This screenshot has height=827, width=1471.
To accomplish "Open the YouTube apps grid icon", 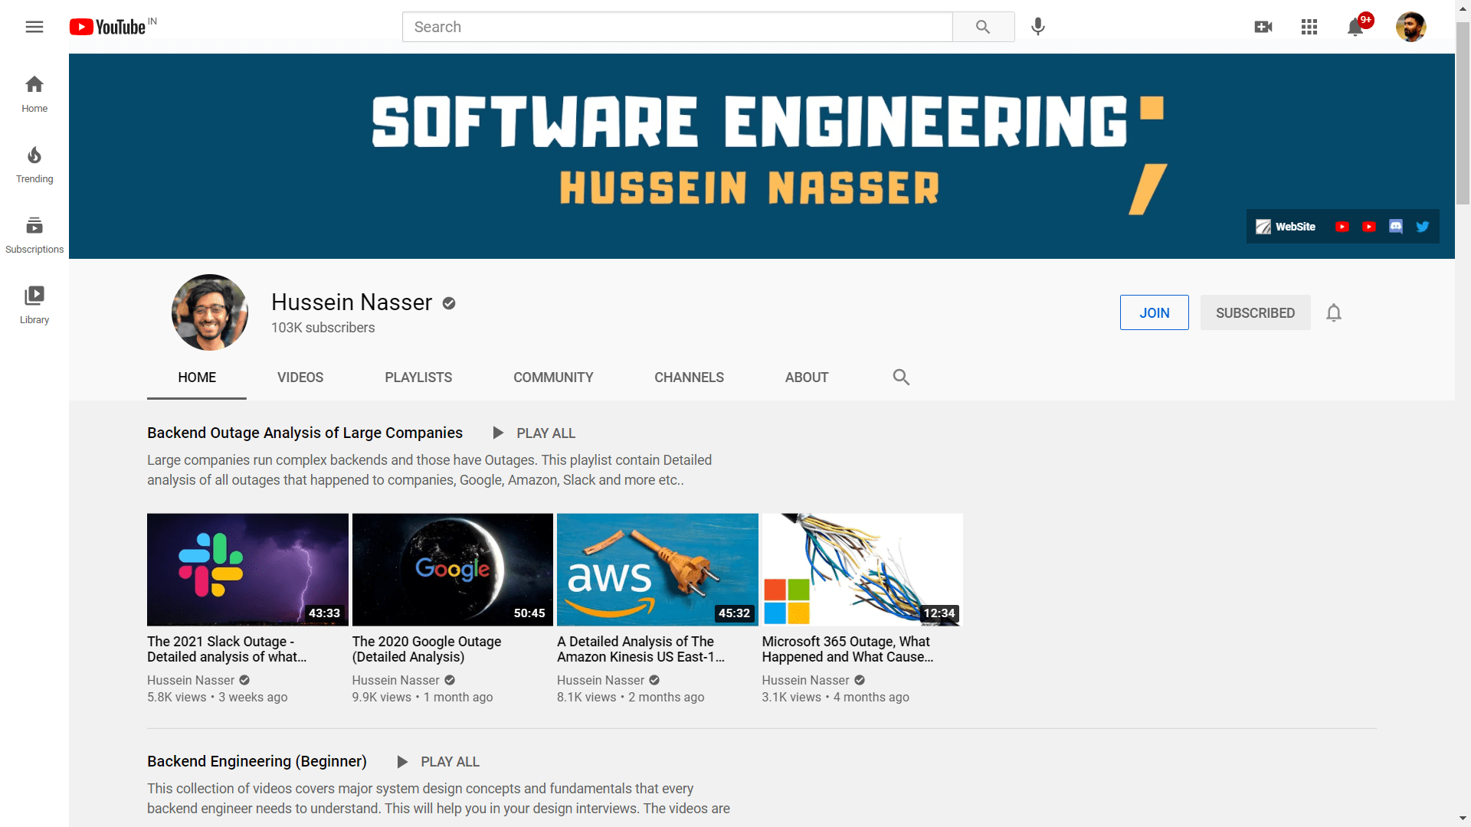I will (1309, 27).
